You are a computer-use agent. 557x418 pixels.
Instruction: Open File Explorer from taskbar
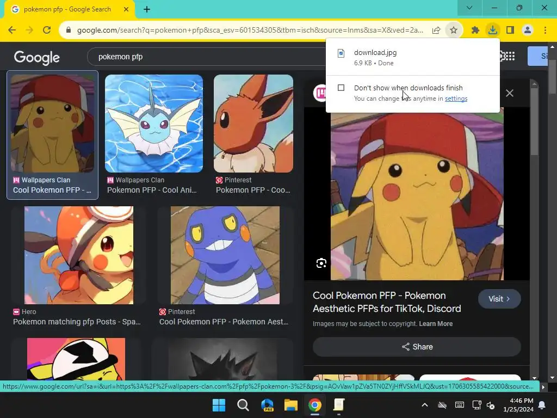pyautogui.click(x=290, y=405)
